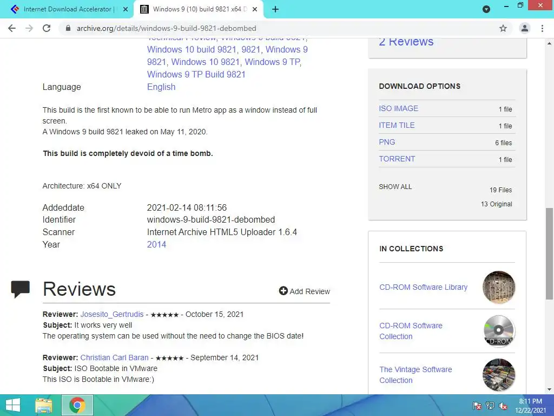Open the 2 Reviews link
Viewport: 554px width, 416px height.
pyautogui.click(x=406, y=42)
